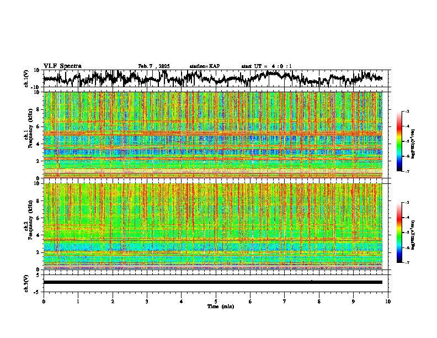
Task: Click the "-3" tick on ch.1 colorbar
Action: (x=407, y=112)
